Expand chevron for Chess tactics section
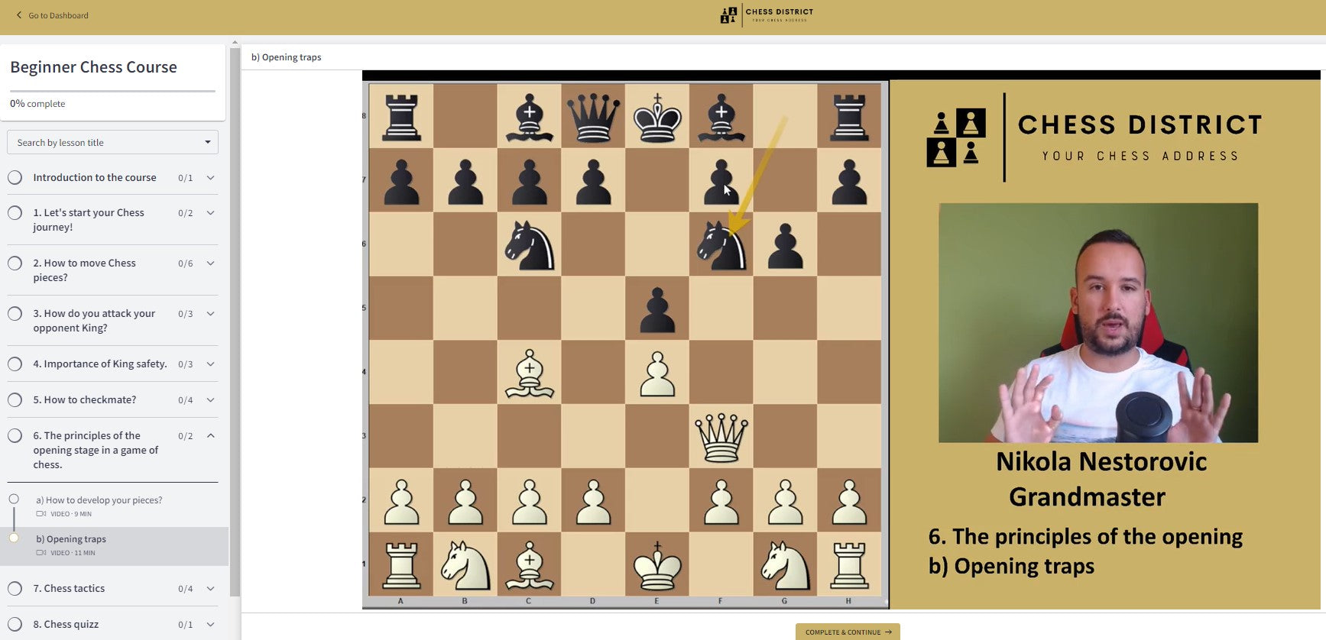 tap(210, 588)
